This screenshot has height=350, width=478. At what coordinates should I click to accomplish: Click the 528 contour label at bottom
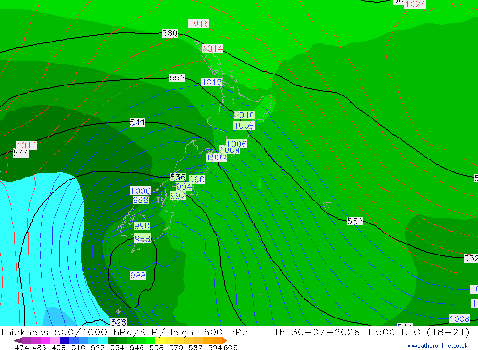[x=118, y=322]
